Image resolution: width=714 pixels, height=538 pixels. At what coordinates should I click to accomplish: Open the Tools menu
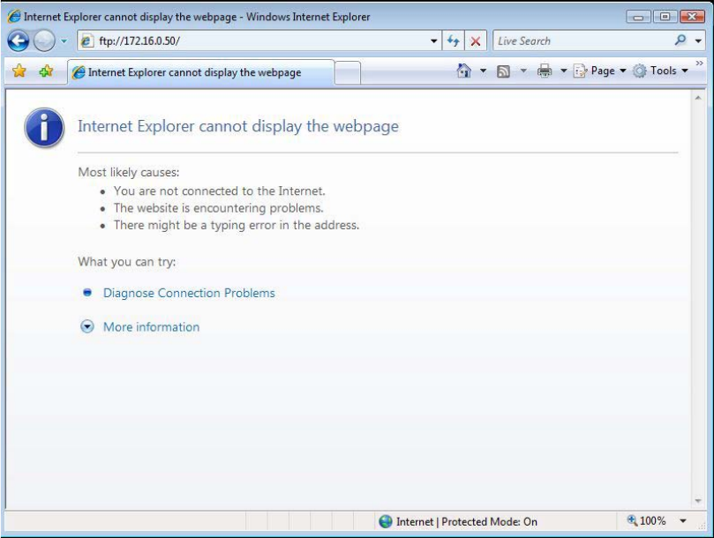660,71
